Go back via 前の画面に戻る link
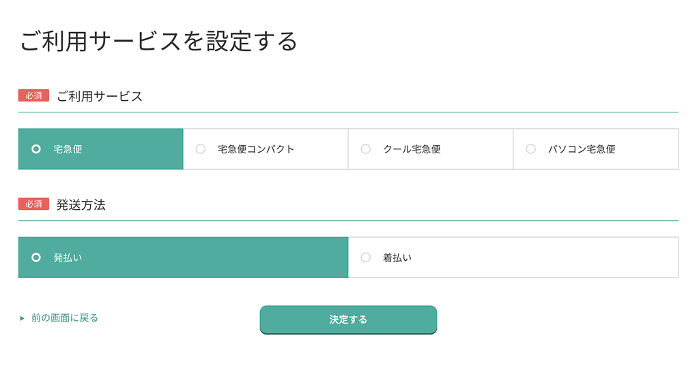The image size is (699, 372). [x=65, y=317]
